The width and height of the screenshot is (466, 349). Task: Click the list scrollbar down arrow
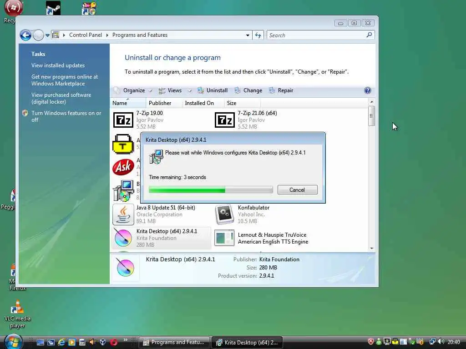coord(371,248)
